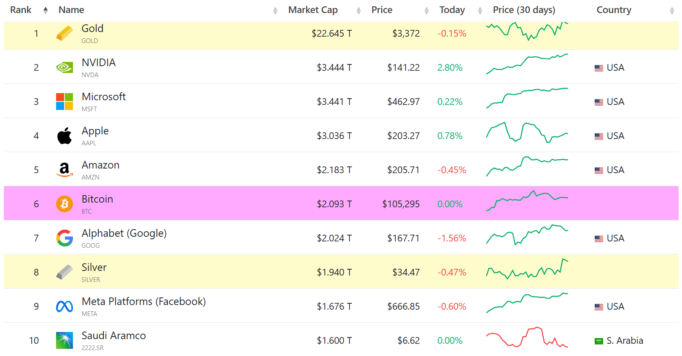Click Saudi Aramco's red price chart

pos(527,337)
